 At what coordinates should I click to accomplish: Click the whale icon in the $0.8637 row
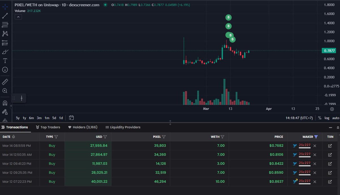pyautogui.click(x=295, y=181)
